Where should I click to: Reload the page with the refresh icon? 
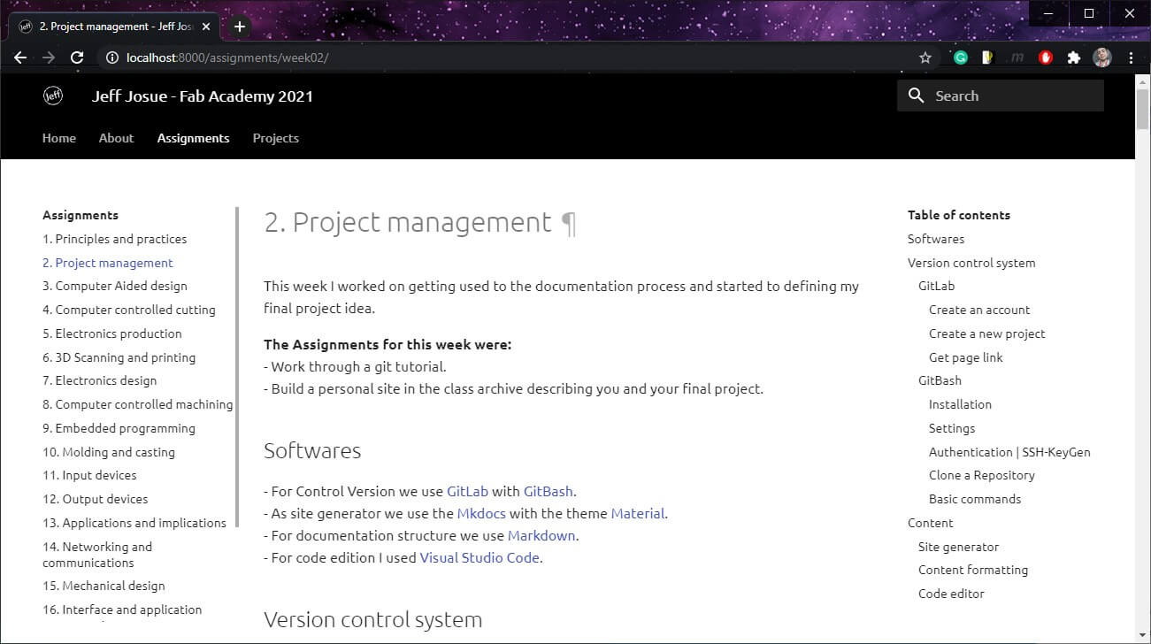point(77,57)
